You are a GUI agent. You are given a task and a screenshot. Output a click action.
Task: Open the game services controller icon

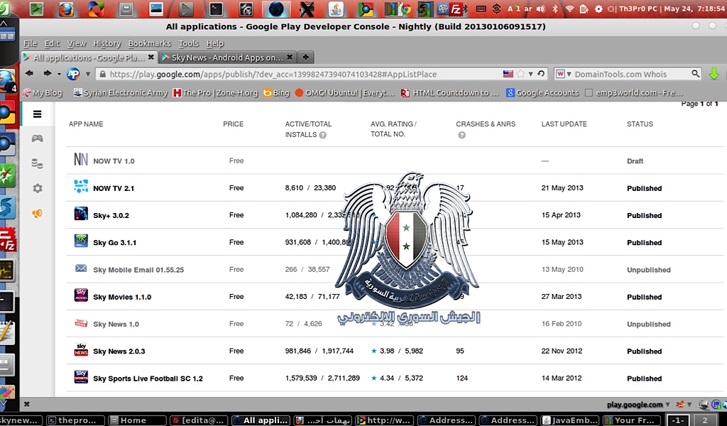tap(37, 138)
